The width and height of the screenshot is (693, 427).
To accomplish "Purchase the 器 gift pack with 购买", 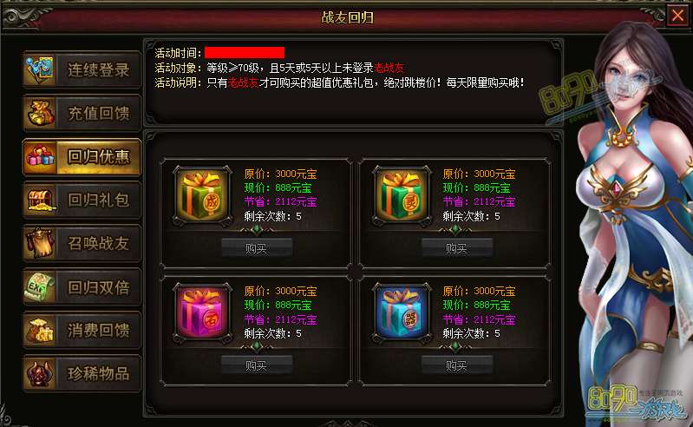I will coord(456,365).
